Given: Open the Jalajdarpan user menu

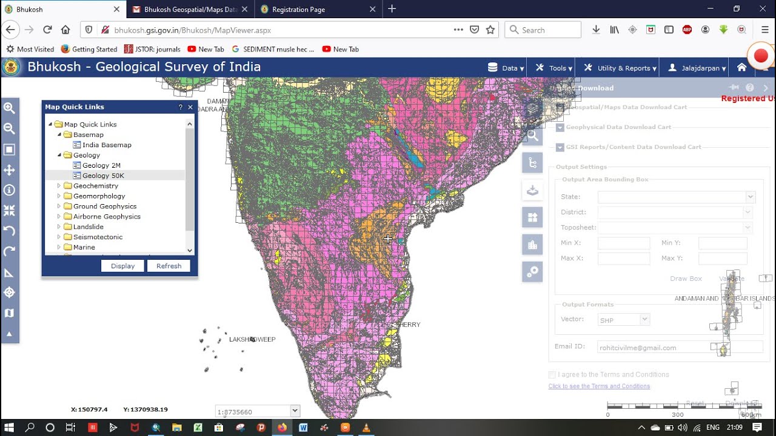Looking at the screenshot, I should (x=697, y=68).
